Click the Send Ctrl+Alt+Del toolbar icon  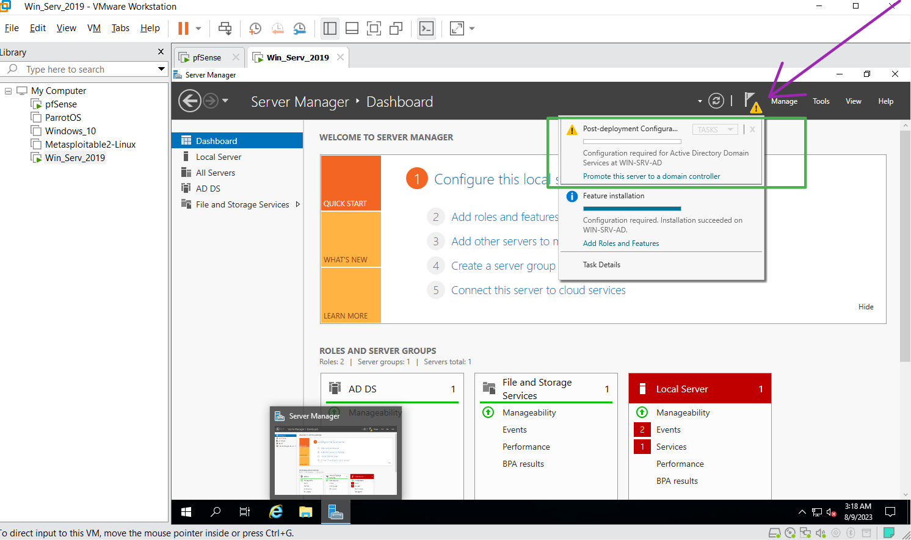[x=225, y=28]
